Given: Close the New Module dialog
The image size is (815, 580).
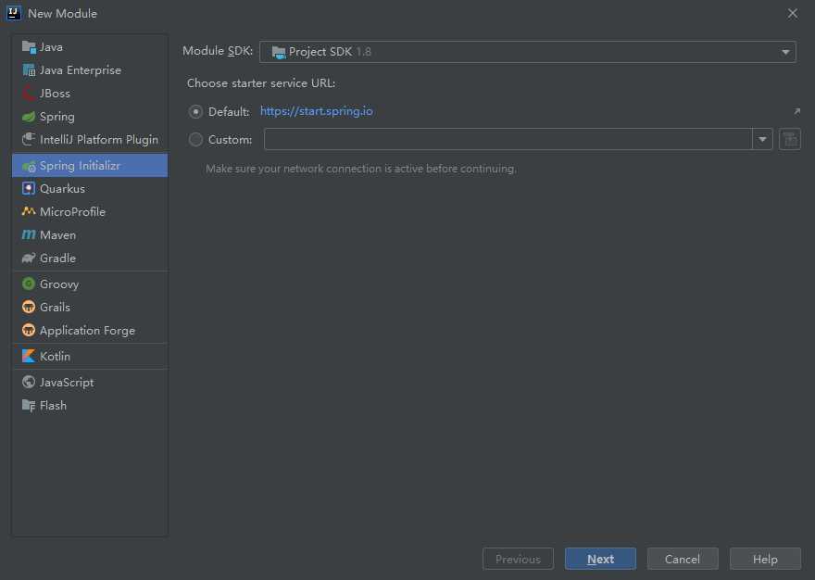Looking at the screenshot, I should pos(792,14).
